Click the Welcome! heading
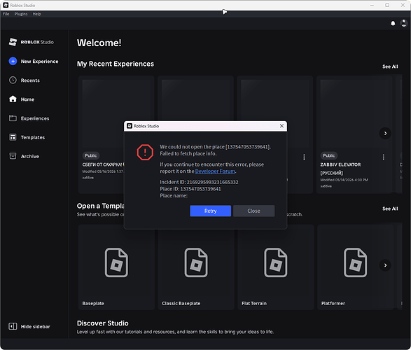 tap(99, 43)
